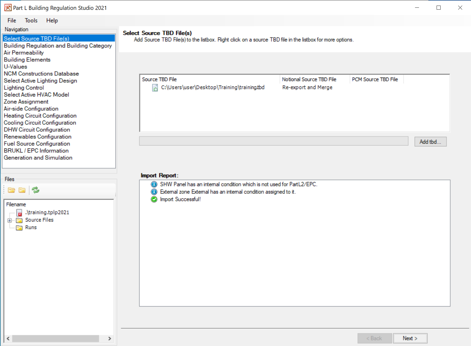Select Building Elements in navigation list
Screen dimensions: 471x346
tap(27, 60)
